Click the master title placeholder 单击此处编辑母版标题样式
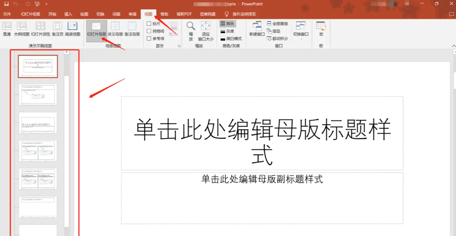 [262, 133]
